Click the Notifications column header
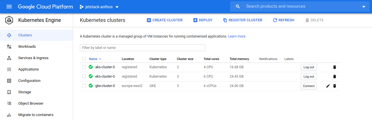372x120 pixels. click(x=268, y=59)
